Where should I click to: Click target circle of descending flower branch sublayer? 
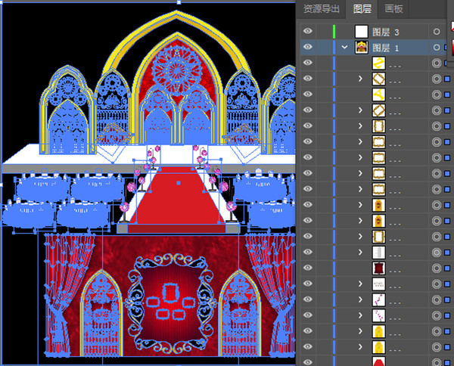pos(437,315)
